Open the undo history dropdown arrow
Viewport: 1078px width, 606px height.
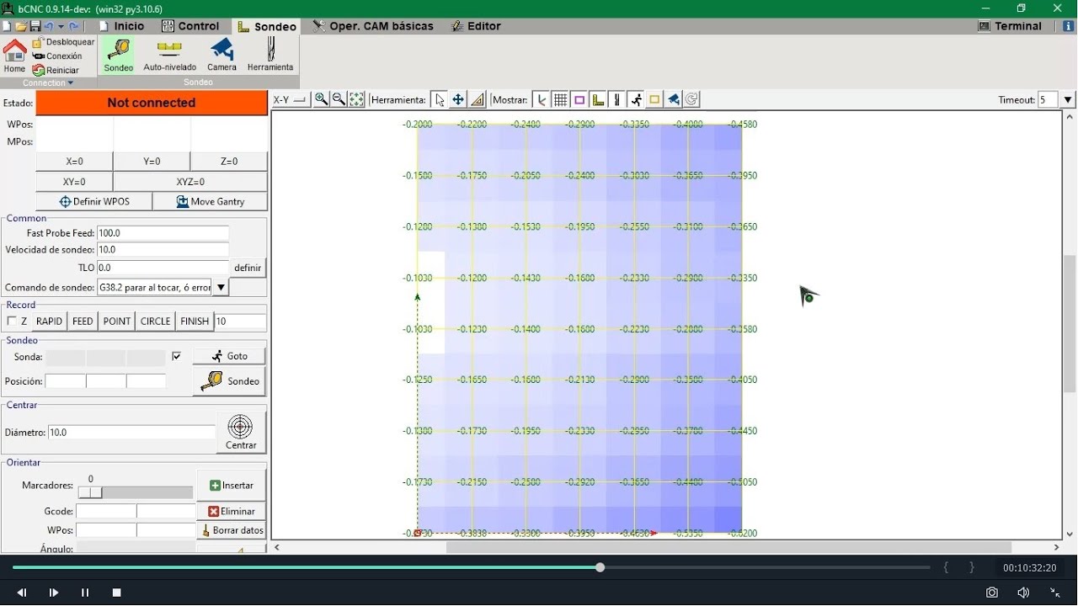pyautogui.click(x=61, y=27)
